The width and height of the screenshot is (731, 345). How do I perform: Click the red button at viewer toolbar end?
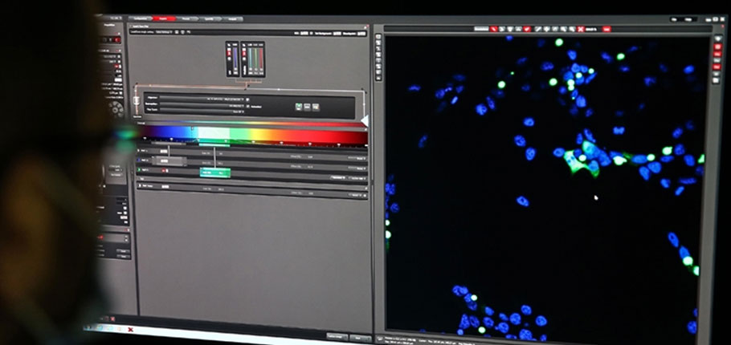[x=606, y=29]
